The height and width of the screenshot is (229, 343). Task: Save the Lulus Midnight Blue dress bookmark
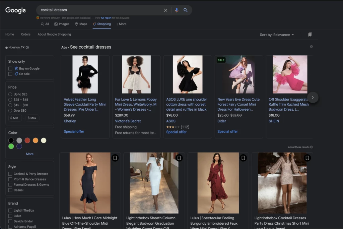[x=115, y=158]
